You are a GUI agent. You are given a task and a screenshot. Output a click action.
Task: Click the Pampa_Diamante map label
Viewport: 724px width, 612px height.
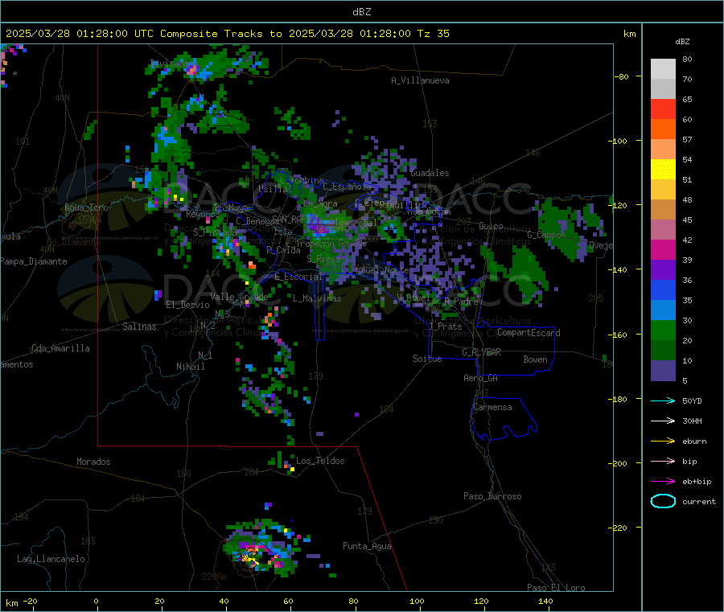(33, 261)
